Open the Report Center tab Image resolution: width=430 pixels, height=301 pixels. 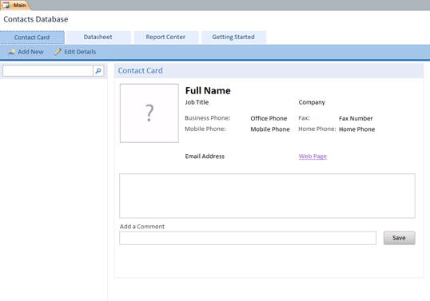click(x=165, y=37)
